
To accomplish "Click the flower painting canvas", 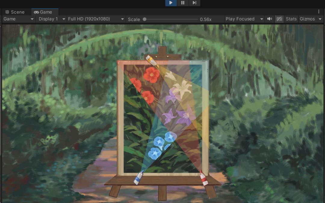I will point(163,118).
